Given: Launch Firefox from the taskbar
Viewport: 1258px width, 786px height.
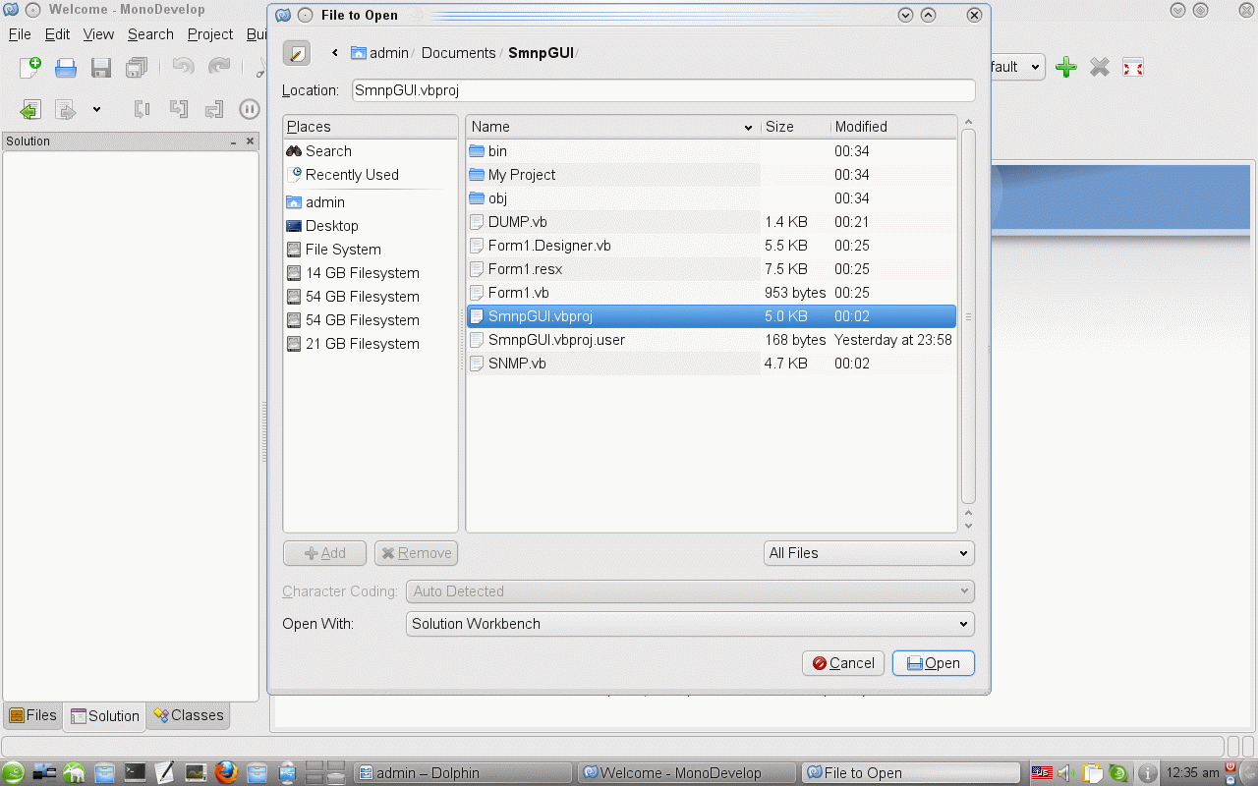Looking at the screenshot, I should coord(226,772).
